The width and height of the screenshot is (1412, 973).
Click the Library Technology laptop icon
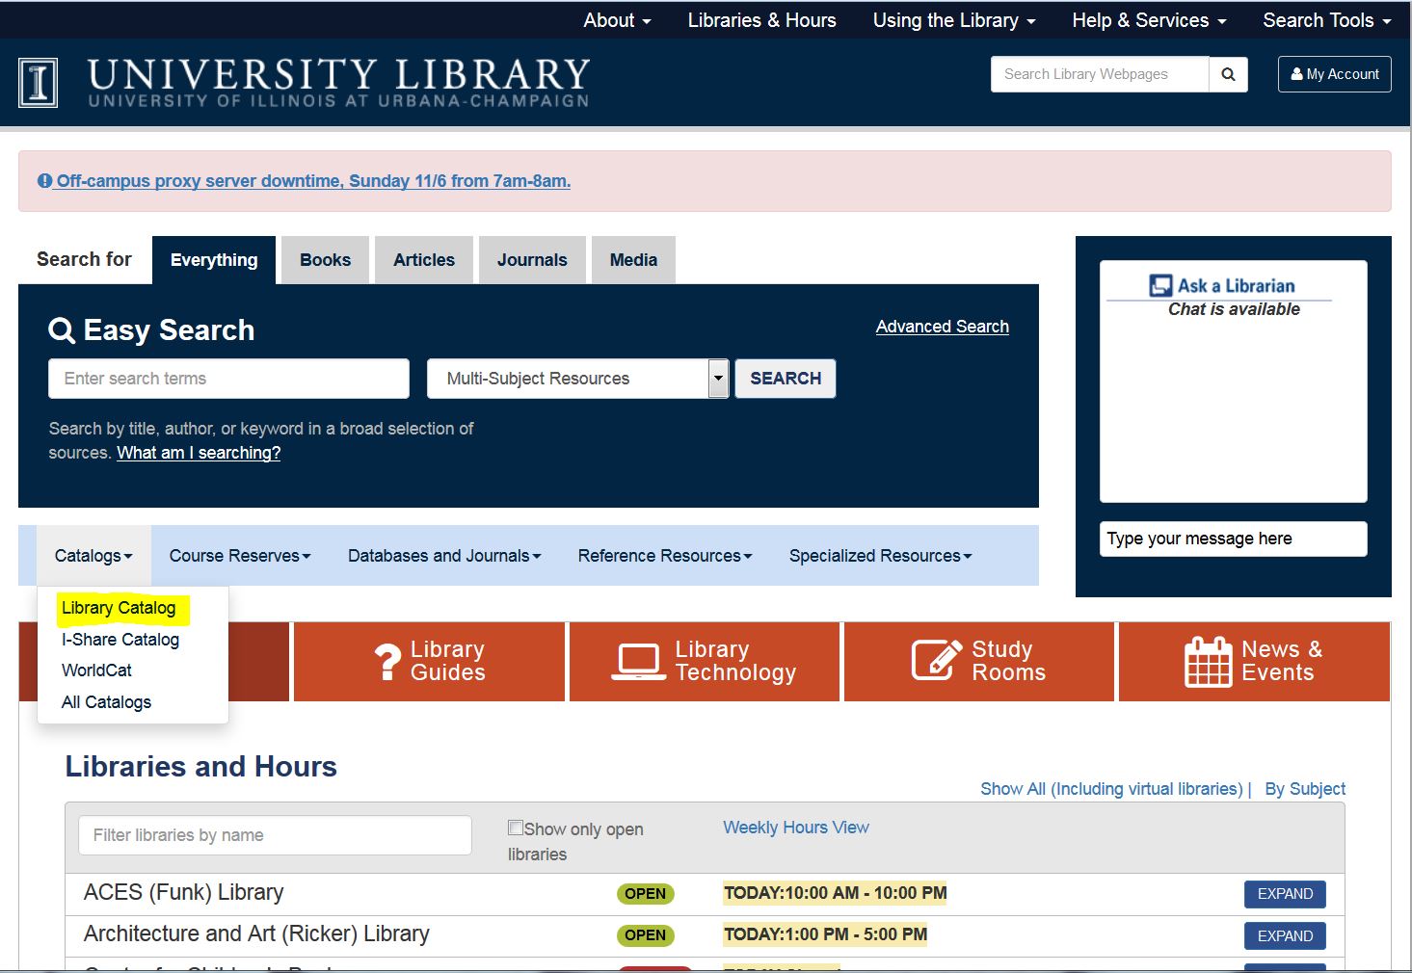pyautogui.click(x=637, y=661)
